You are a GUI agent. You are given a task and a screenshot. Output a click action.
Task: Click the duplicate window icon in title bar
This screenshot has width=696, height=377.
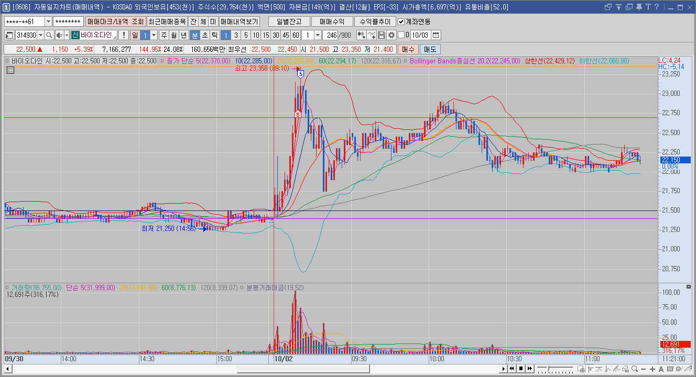coord(629,7)
